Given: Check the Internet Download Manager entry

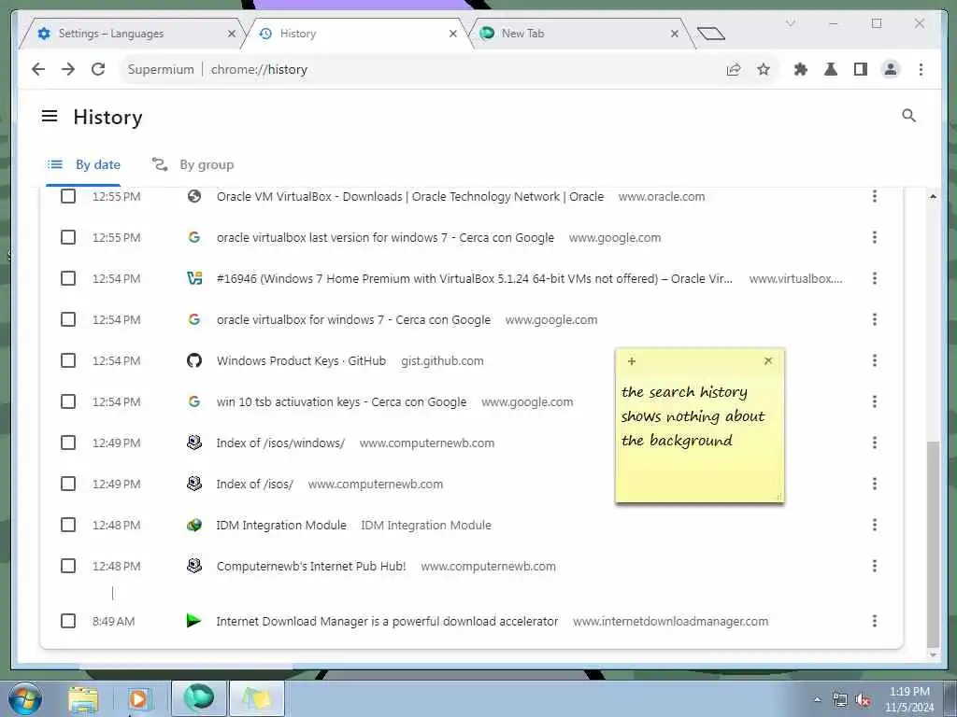Looking at the screenshot, I should pos(68,621).
